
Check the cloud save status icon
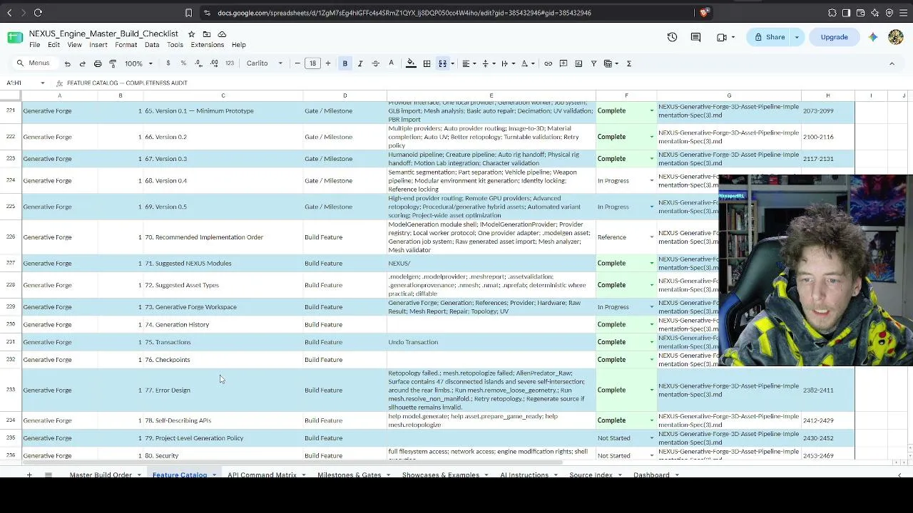pos(222,33)
